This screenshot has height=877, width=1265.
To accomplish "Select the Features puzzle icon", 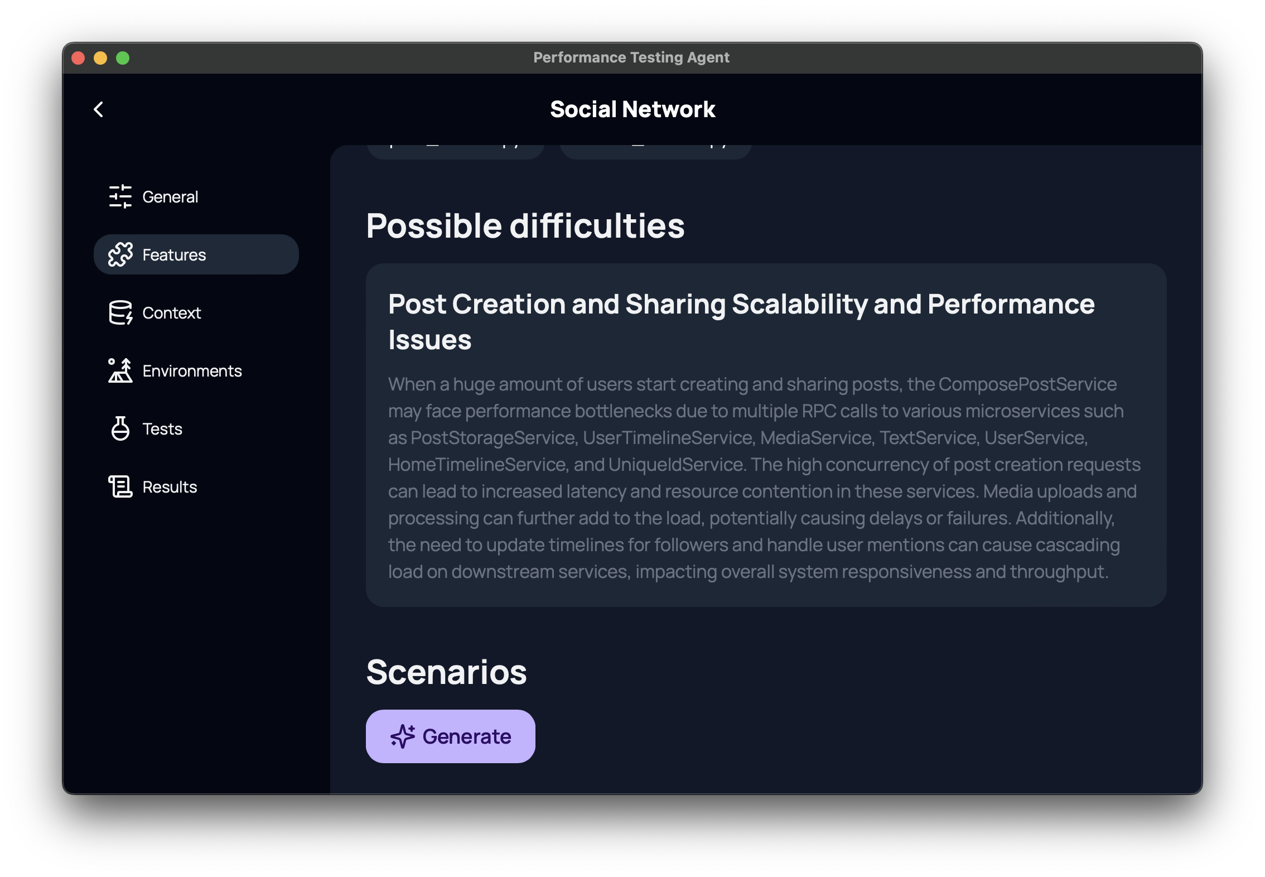I will click(120, 254).
